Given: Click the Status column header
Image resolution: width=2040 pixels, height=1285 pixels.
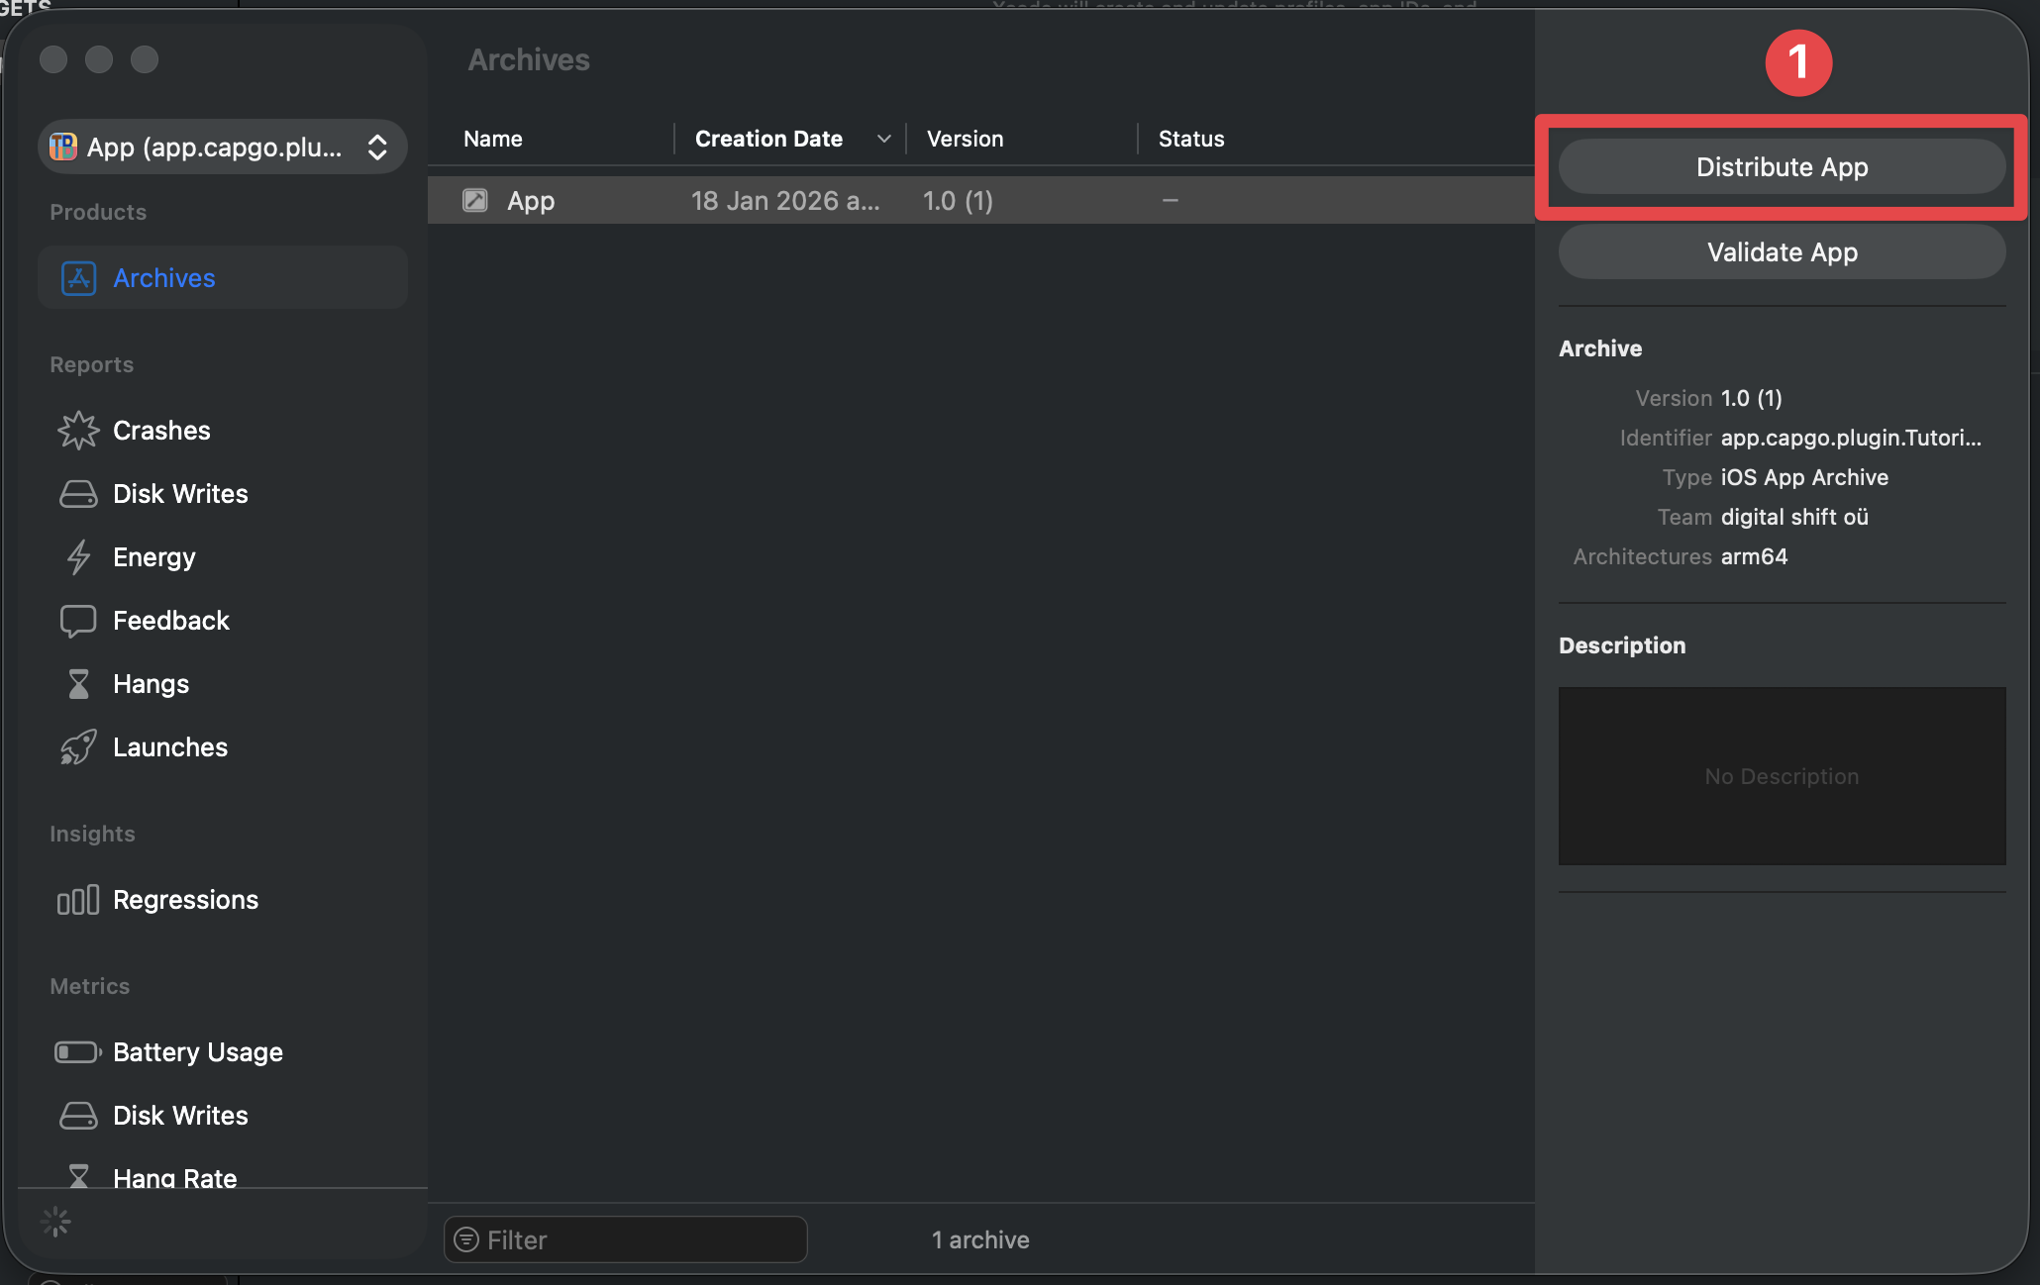Looking at the screenshot, I should pos(1191,139).
